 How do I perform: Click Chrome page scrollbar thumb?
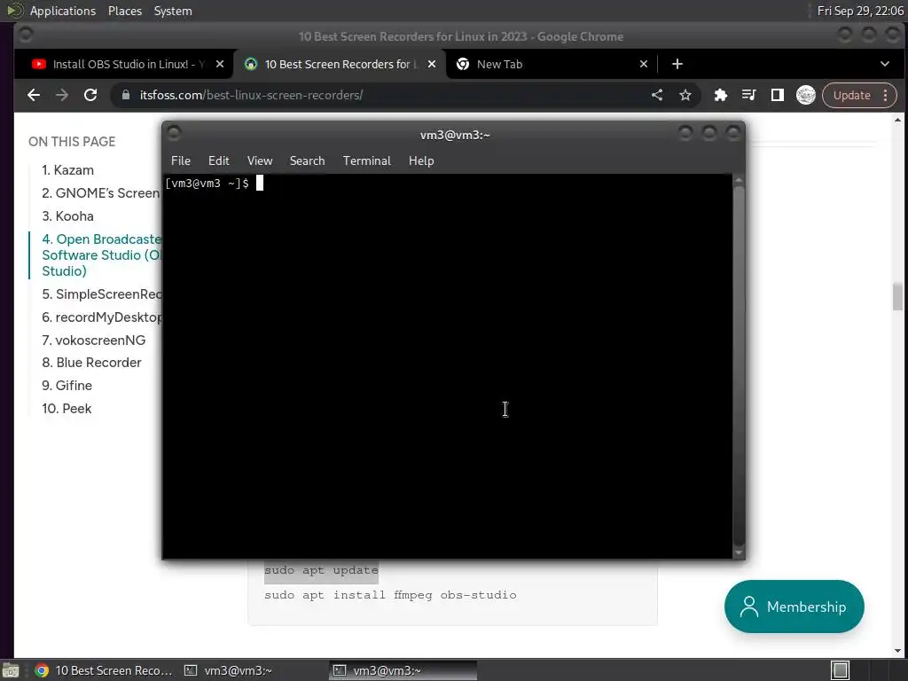pos(897,296)
